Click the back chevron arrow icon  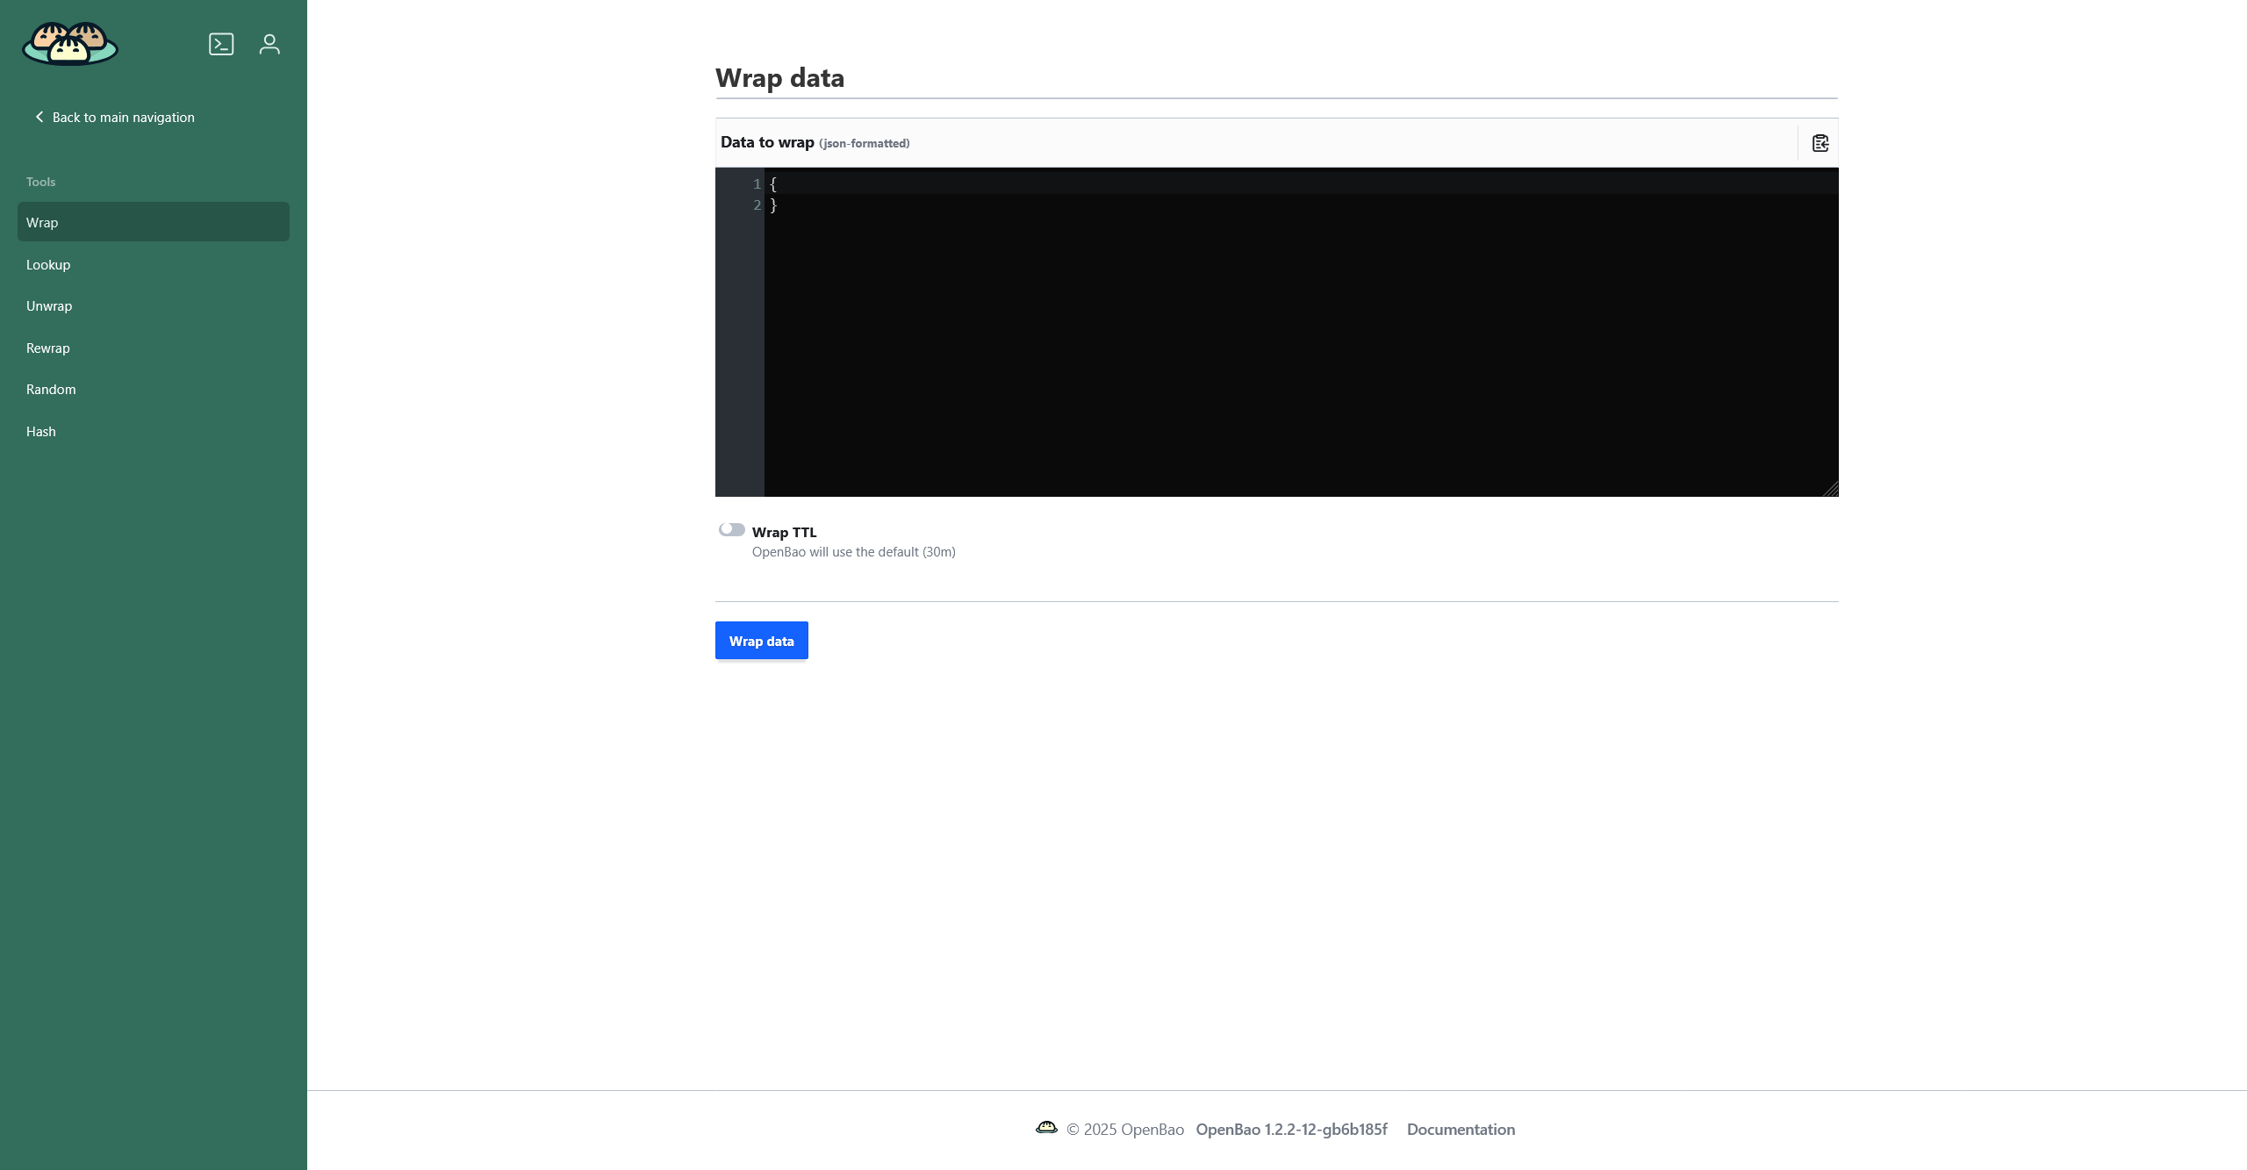(39, 117)
